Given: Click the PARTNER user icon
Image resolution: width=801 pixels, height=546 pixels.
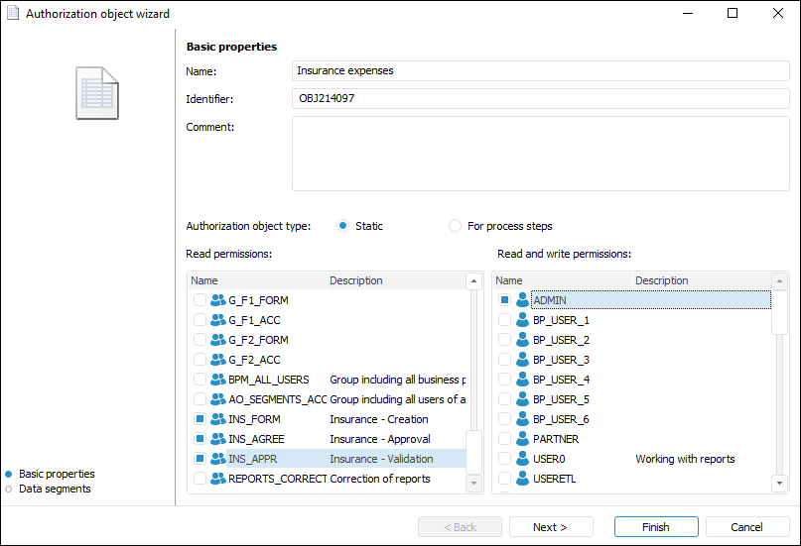Looking at the screenshot, I should [x=522, y=439].
